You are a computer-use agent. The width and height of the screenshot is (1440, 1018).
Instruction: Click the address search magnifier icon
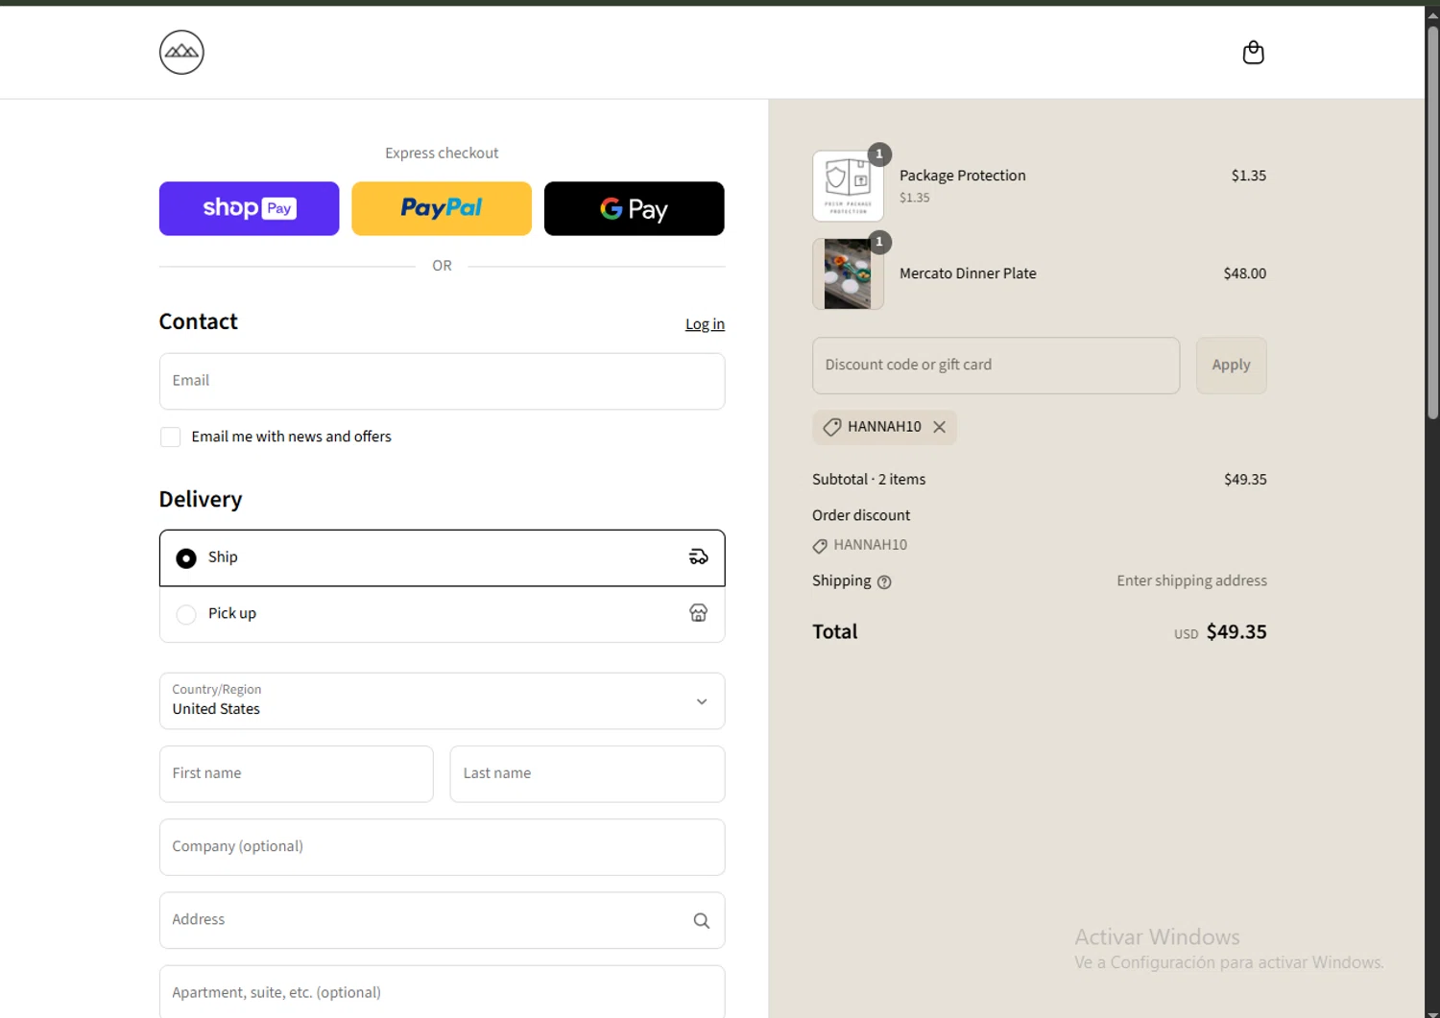tap(702, 920)
